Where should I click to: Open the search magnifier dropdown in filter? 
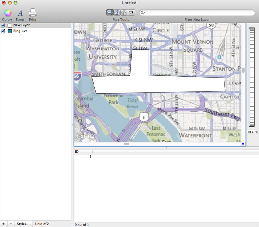point(143,13)
